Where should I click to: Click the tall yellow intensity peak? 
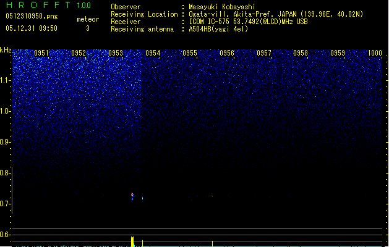point(132,241)
